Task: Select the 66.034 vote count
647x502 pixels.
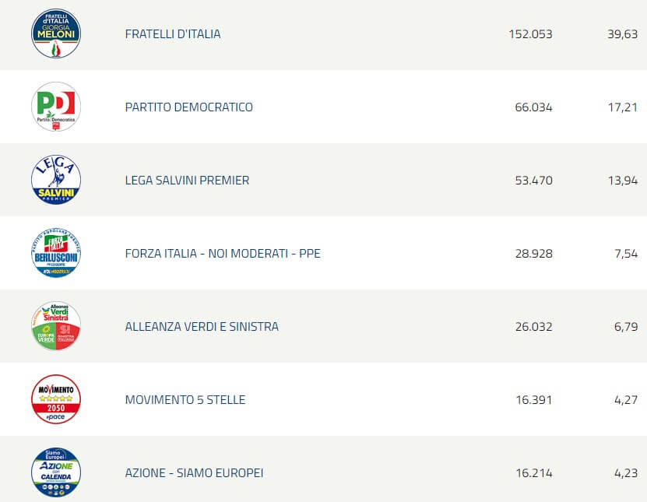Action: coord(533,107)
